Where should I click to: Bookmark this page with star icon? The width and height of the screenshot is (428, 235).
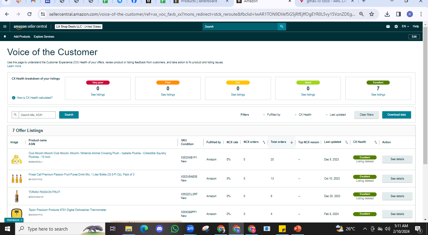coord(372,14)
